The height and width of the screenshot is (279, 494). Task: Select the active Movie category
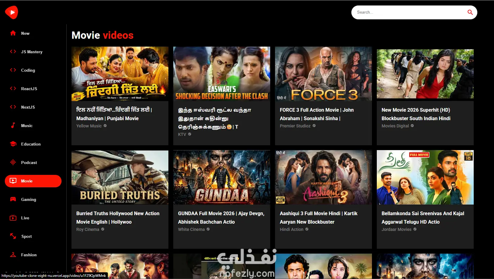pyautogui.click(x=33, y=181)
